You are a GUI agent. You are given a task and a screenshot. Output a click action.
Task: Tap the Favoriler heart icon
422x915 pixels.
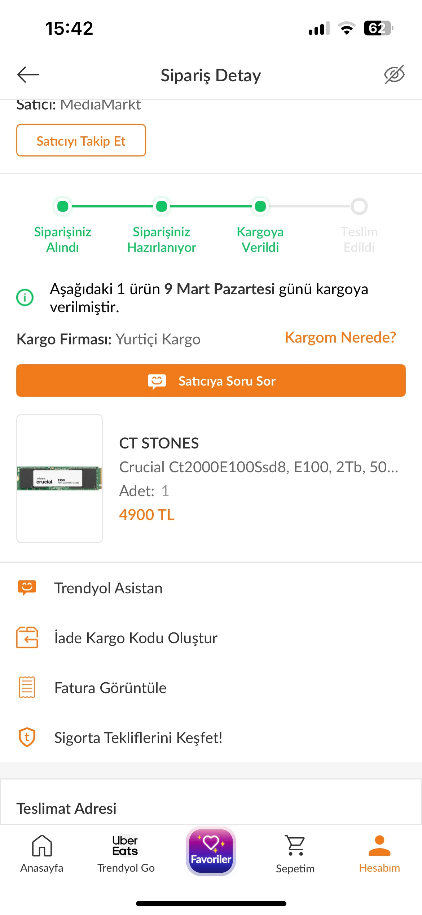(211, 851)
